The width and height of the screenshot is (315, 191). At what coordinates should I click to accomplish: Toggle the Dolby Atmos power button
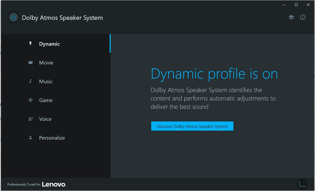pyautogui.click(x=14, y=17)
